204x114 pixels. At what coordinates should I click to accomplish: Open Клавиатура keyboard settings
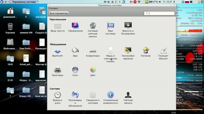click(93, 53)
